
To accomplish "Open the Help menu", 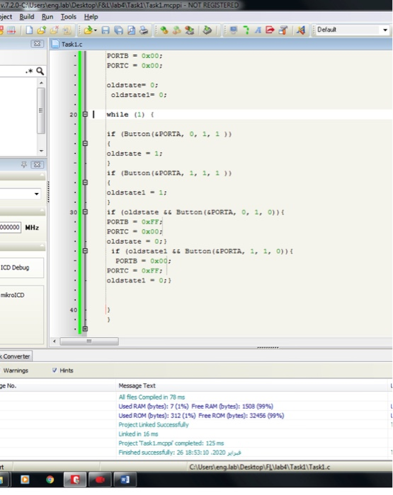I will [x=91, y=17].
